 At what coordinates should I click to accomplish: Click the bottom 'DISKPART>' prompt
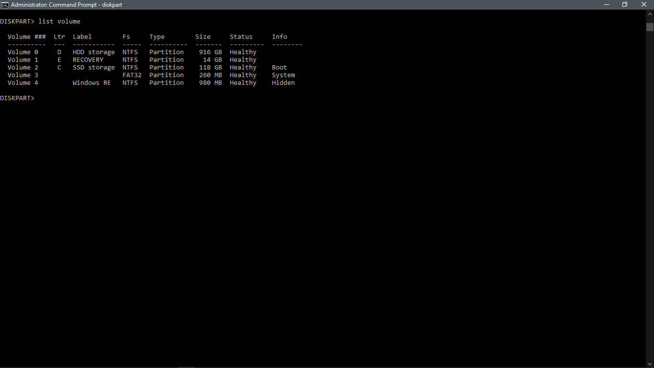point(17,98)
